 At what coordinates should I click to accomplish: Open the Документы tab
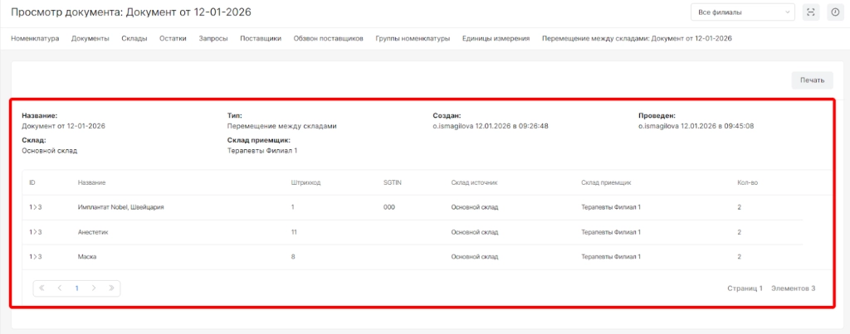90,38
